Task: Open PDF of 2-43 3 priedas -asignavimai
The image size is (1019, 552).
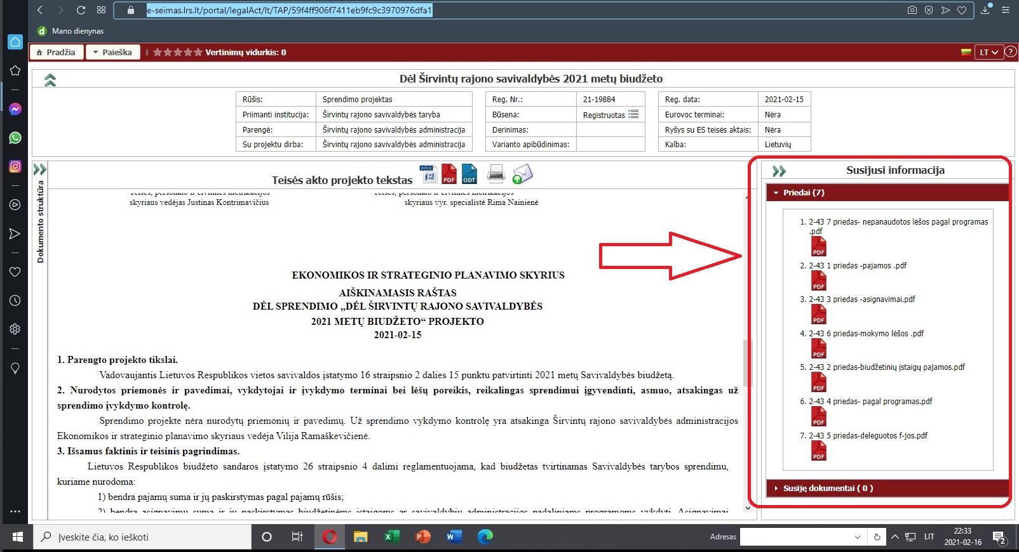Action: pos(818,314)
